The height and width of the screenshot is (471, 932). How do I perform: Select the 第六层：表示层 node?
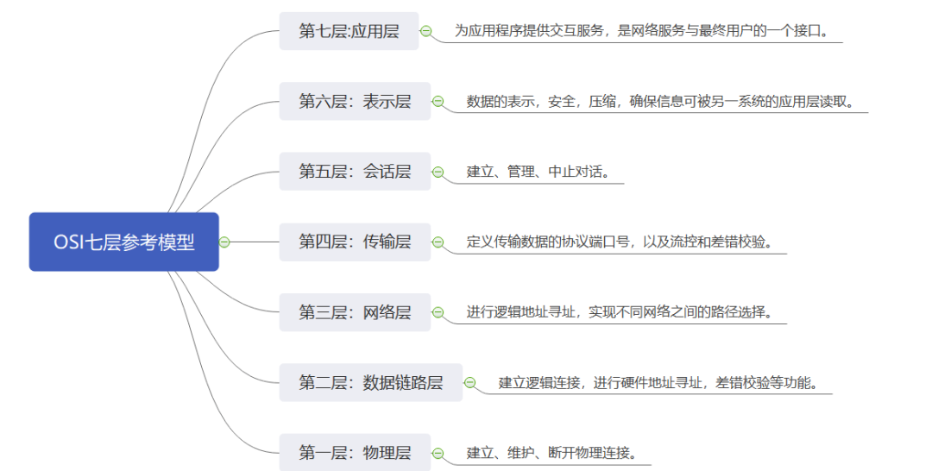355,101
